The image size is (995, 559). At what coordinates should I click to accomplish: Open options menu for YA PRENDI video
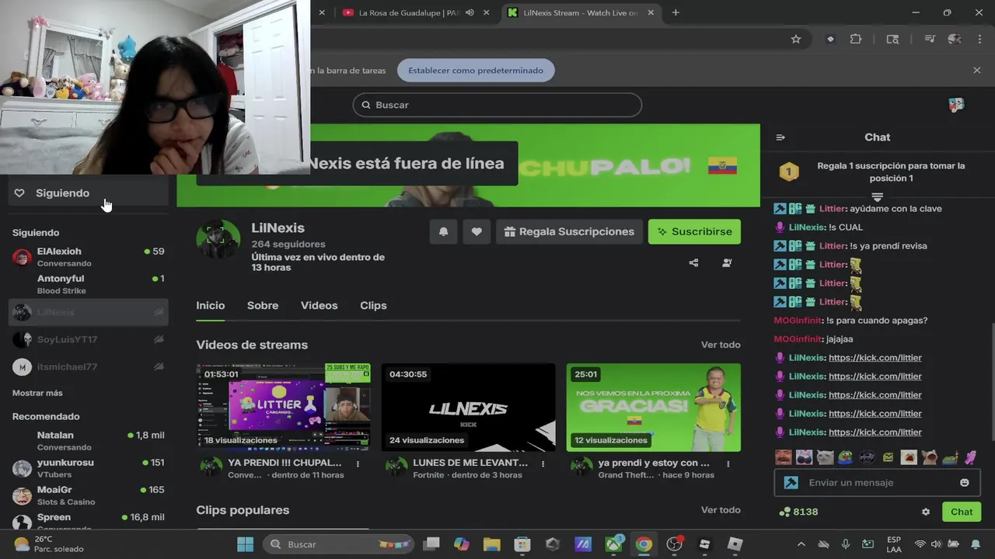tap(358, 464)
